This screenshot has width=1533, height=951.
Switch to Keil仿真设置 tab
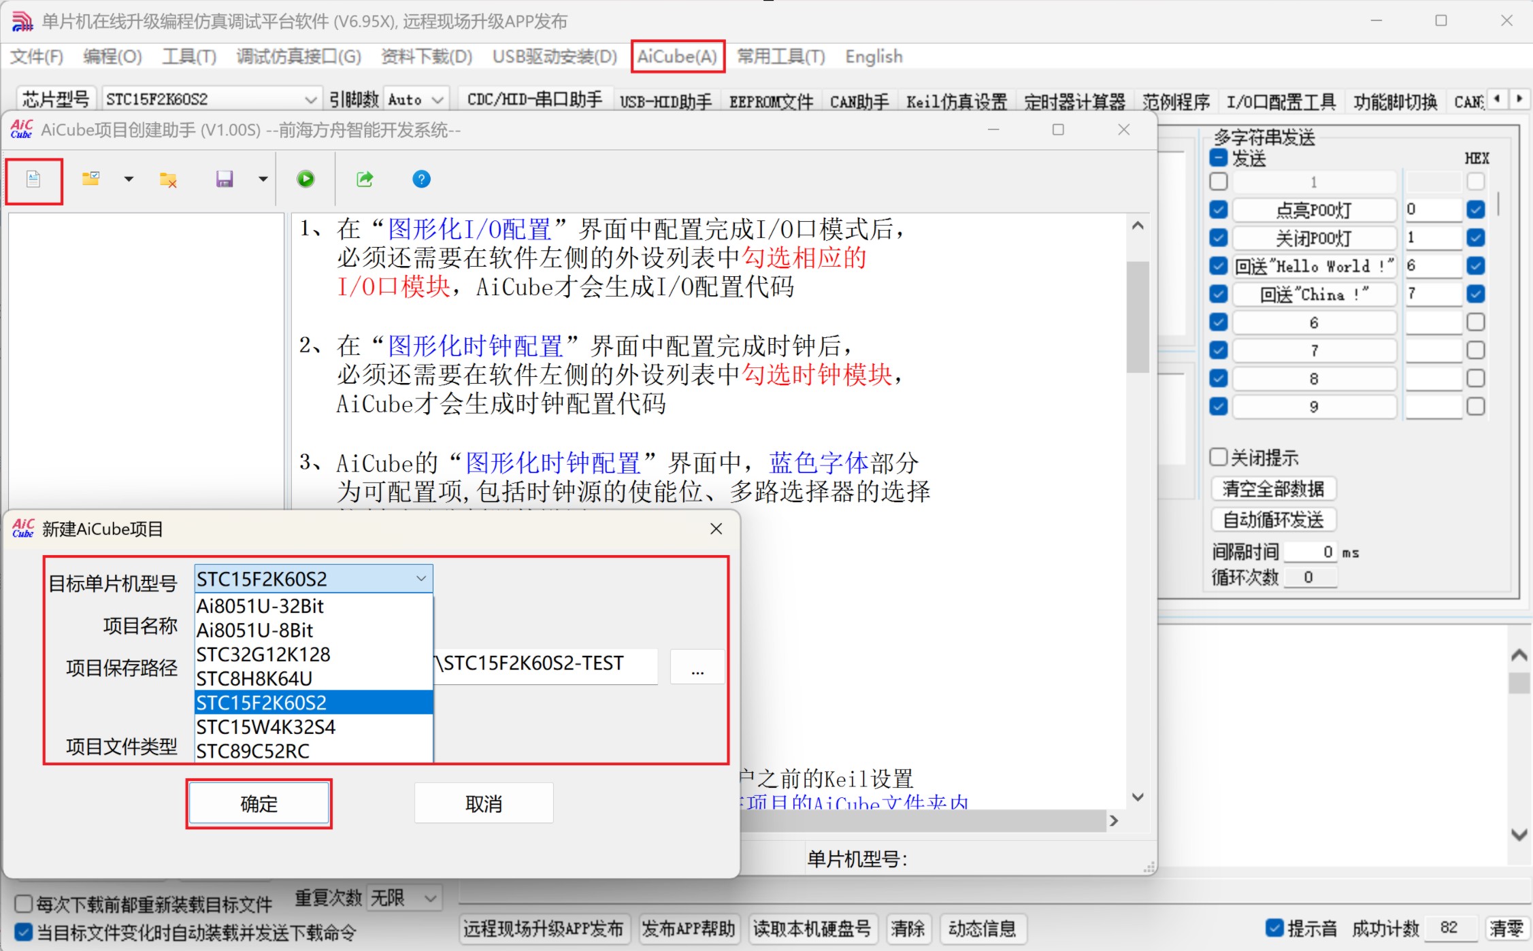(957, 102)
